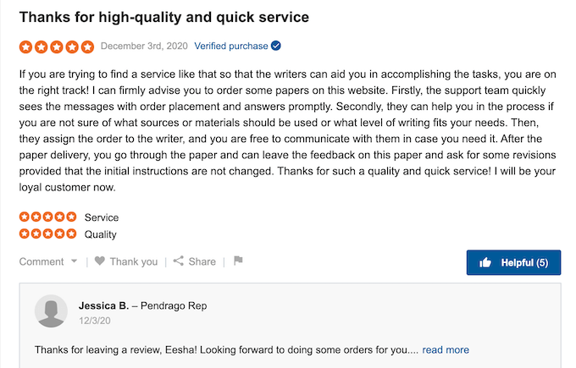Click Jessica B. gray avatar image
This screenshot has width=576, height=368.
pos(51,311)
